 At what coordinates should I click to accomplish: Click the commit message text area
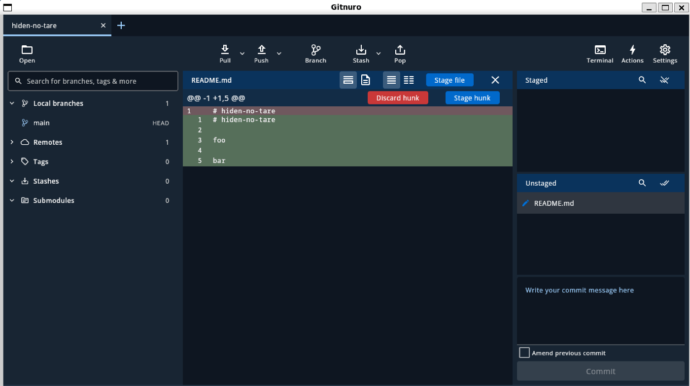pyautogui.click(x=601, y=311)
